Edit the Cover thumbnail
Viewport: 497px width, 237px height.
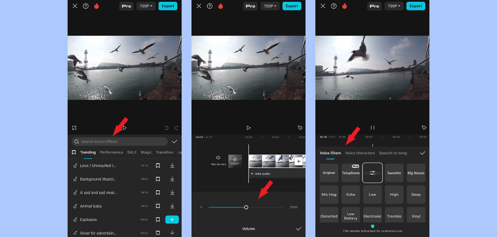[235, 161]
